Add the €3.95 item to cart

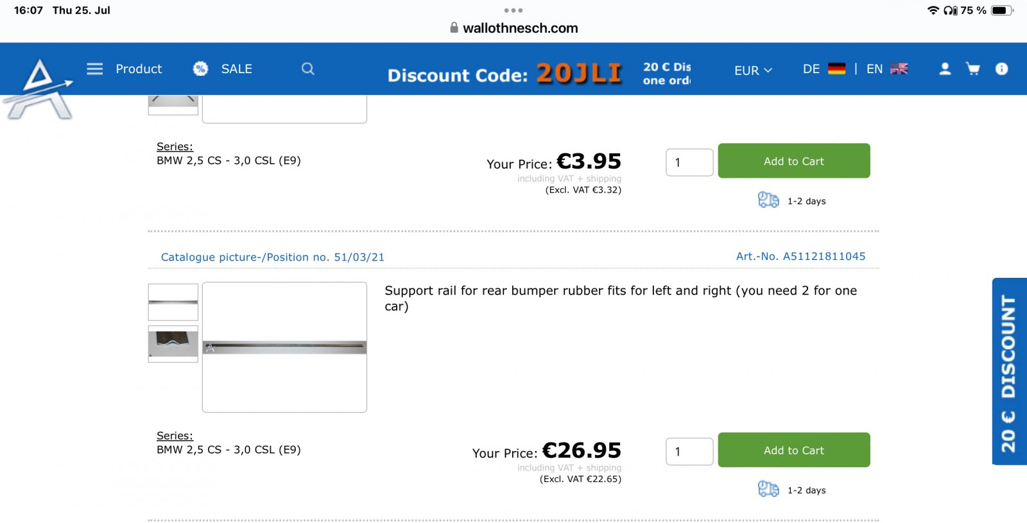coord(793,161)
